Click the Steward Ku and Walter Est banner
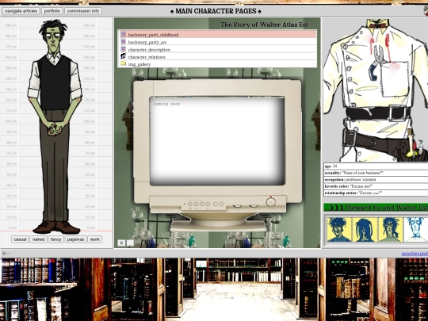The height and width of the screenshot is (321, 428). click(x=376, y=208)
